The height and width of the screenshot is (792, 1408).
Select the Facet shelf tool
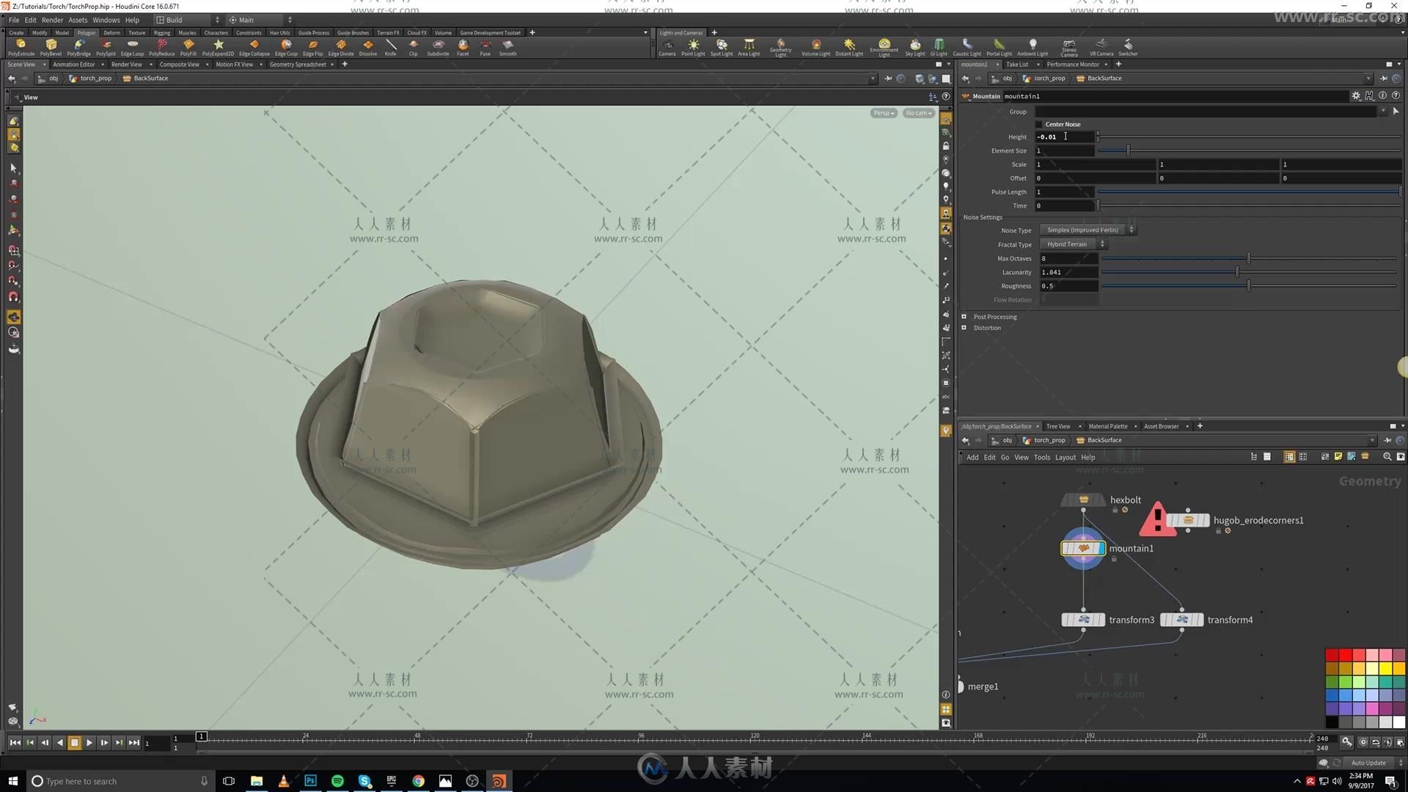(463, 48)
